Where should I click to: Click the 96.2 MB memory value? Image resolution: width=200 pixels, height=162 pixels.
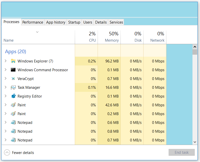[112, 61]
